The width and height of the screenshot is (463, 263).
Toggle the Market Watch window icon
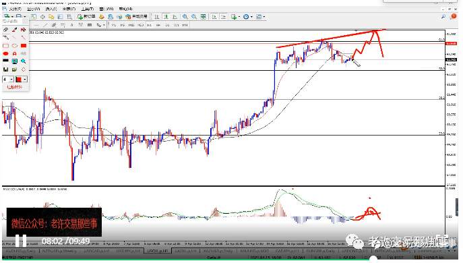point(34,17)
